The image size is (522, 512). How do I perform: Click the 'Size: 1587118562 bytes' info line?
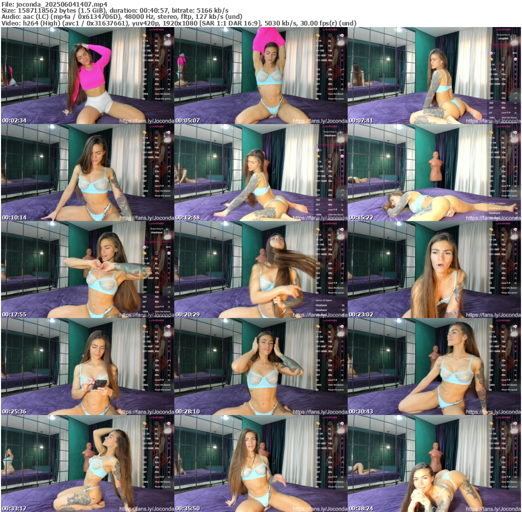pos(115,11)
